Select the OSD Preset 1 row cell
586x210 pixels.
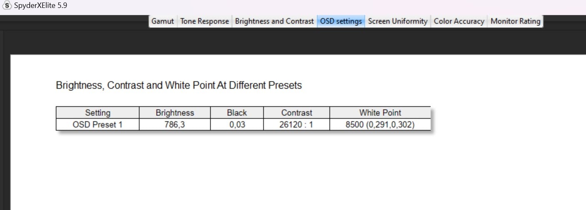[97, 125]
